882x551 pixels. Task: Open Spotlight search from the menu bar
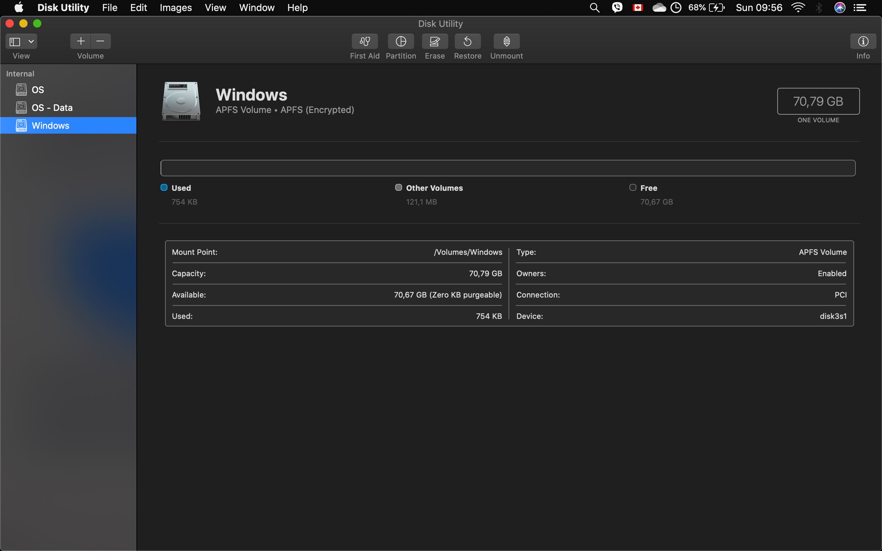click(x=594, y=7)
